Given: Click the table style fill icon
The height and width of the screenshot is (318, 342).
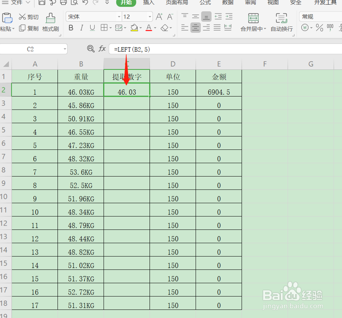Looking at the screenshot, I should tap(118, 28).
